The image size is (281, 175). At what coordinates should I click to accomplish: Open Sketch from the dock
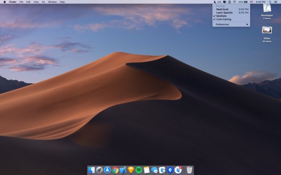click(131, 170)
